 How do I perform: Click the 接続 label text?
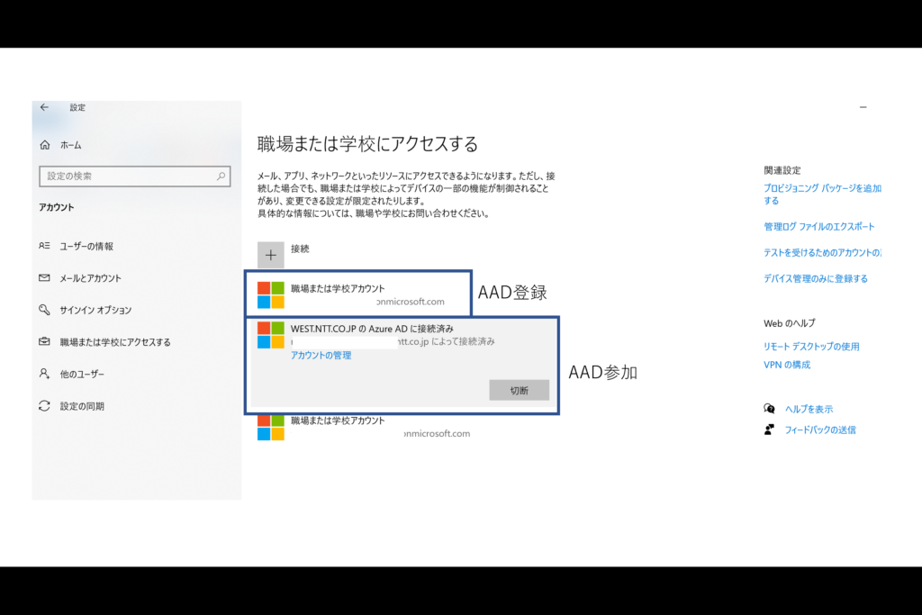(x=300, y=249)
